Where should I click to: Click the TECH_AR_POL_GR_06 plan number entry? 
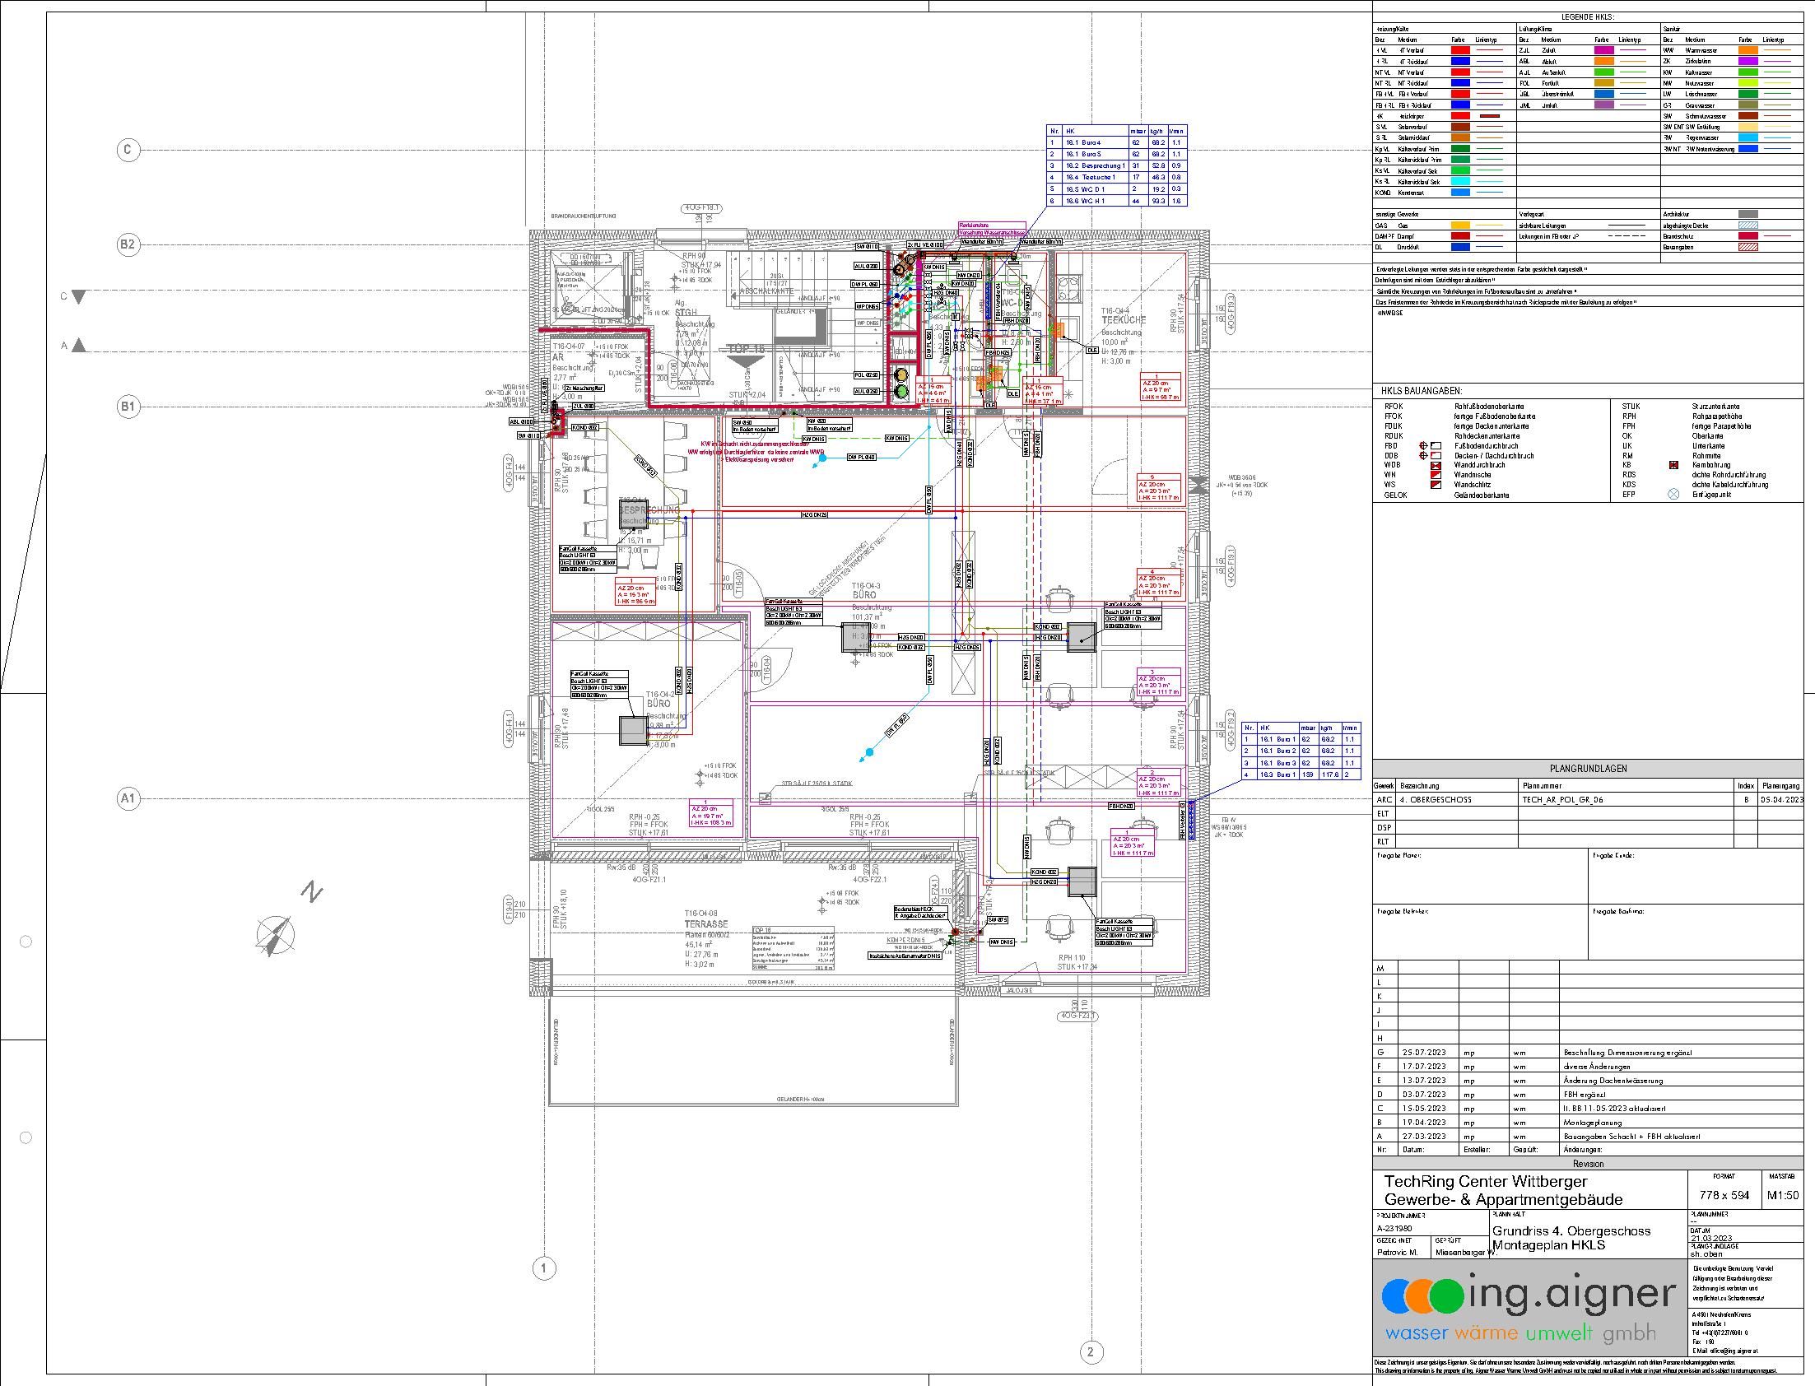click(x=1561, y=799)
